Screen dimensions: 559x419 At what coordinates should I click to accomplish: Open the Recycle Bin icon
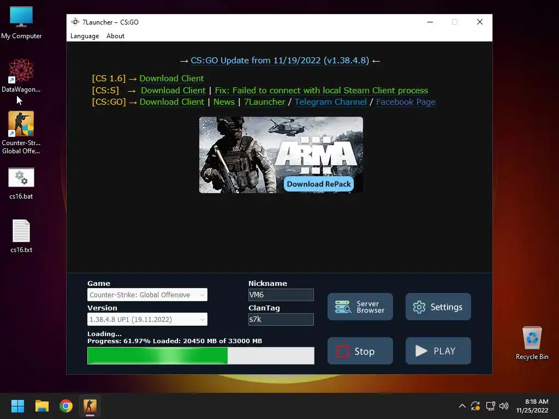[532, 343]
